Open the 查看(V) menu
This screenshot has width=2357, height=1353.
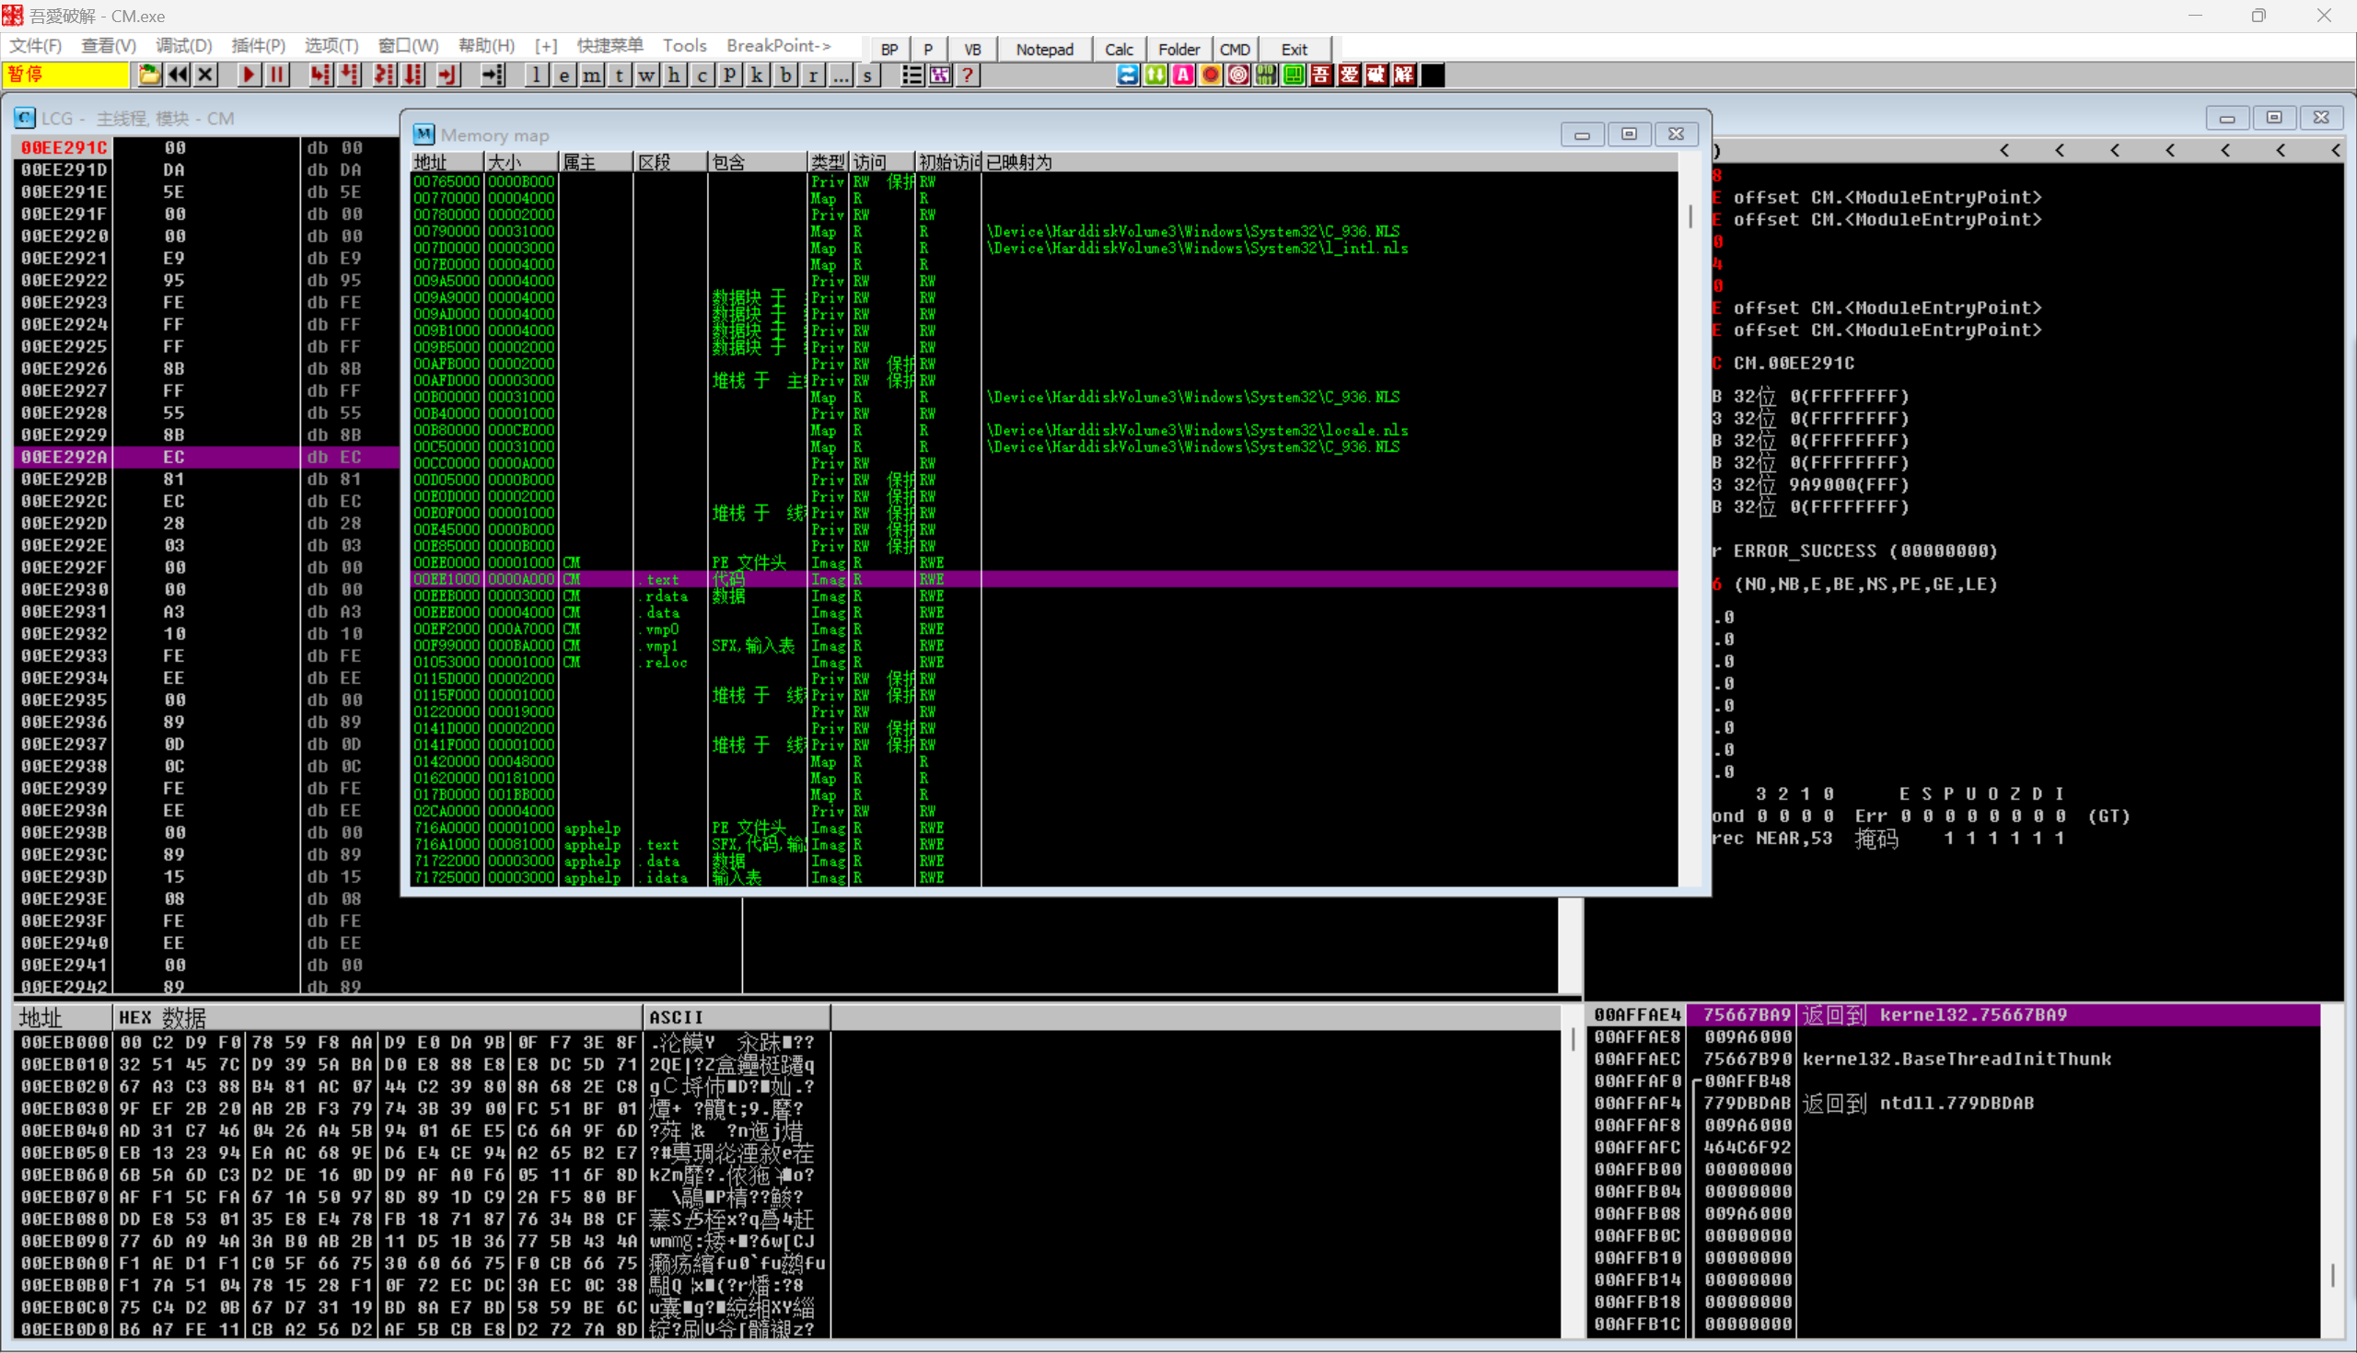(109, 45)
